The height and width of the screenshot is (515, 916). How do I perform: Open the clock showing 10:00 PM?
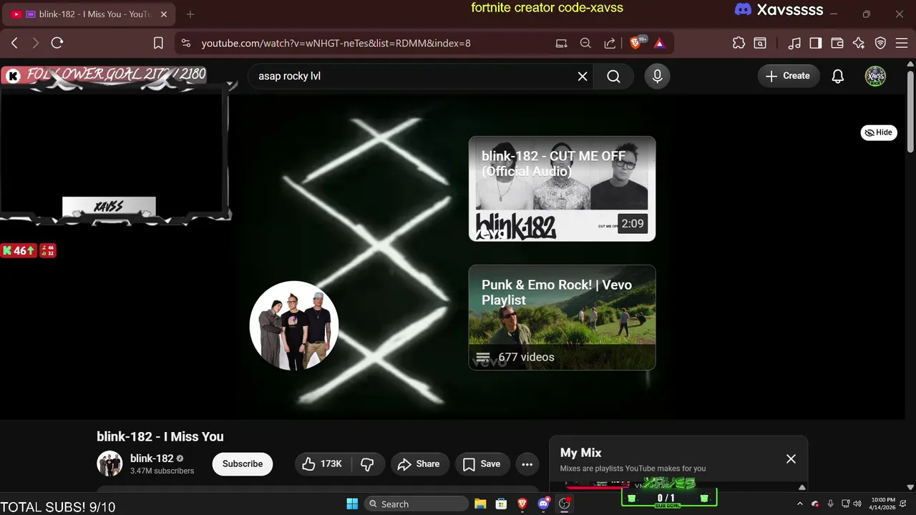coord(883,504)
